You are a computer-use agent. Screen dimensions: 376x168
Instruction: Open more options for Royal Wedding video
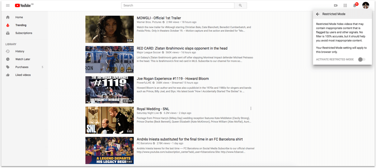pyautogui.click(x=251, y=108)
